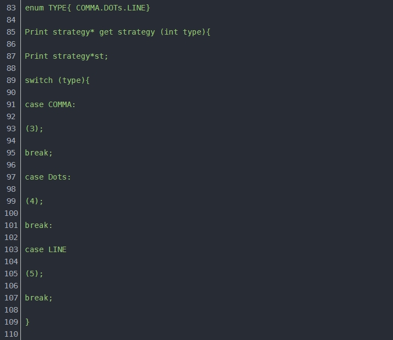Place cursor on the 'switch (type){' statement
The image size is (393, 340).
(57, 80)
